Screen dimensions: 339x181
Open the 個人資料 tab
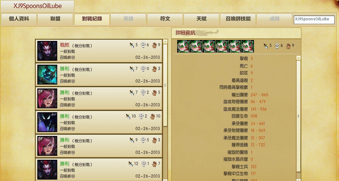pos(19,19)
